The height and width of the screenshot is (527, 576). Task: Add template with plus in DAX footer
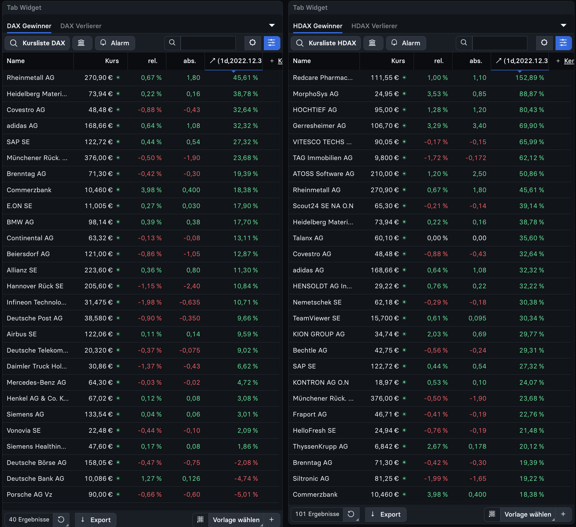pos(271,520)
